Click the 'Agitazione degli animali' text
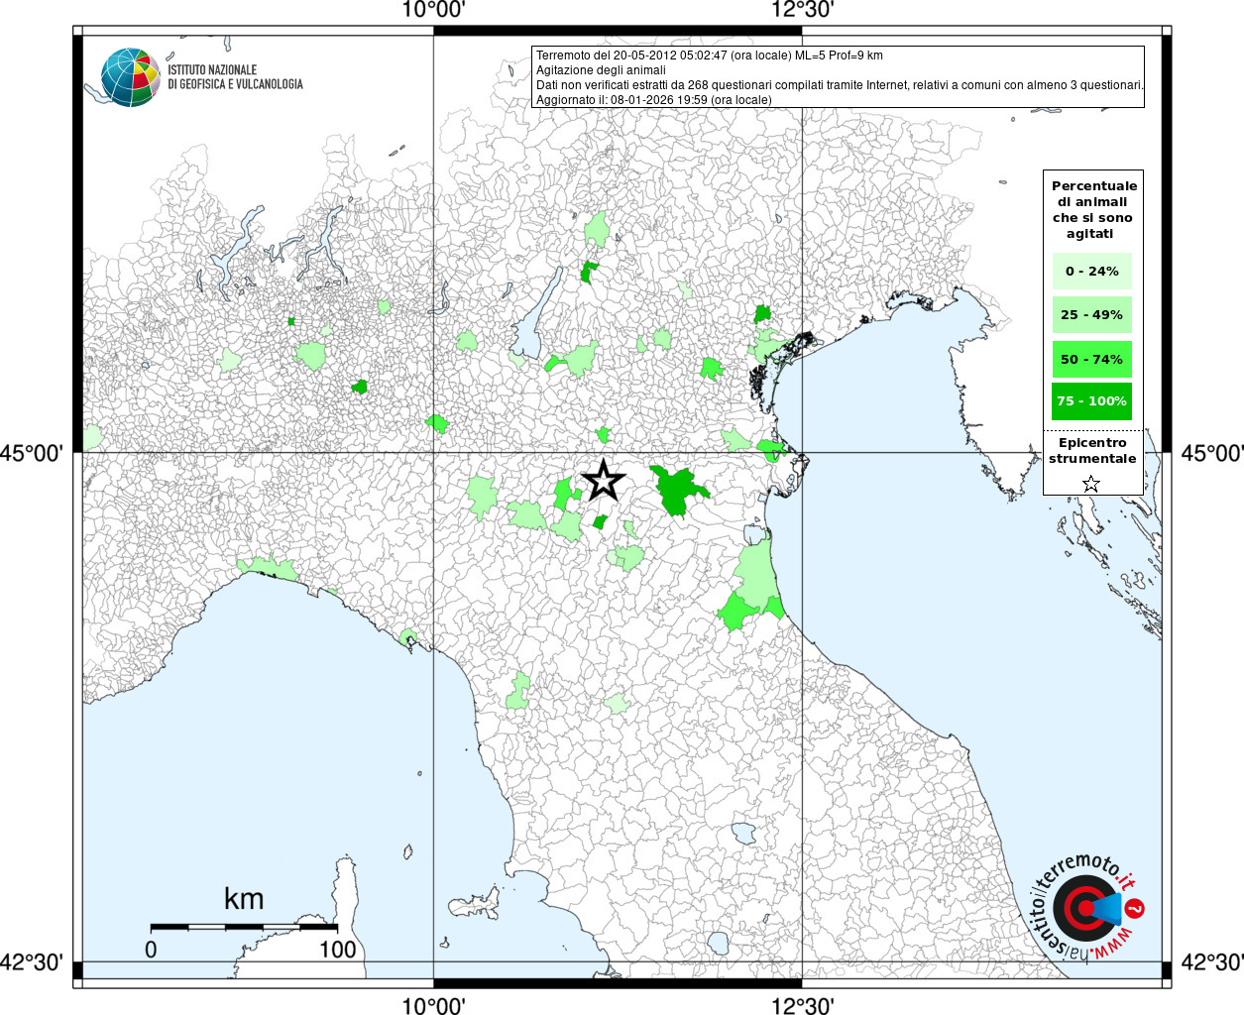Image resolution: width=1244 pixels, height=1015 pixels. pos(601,70)
